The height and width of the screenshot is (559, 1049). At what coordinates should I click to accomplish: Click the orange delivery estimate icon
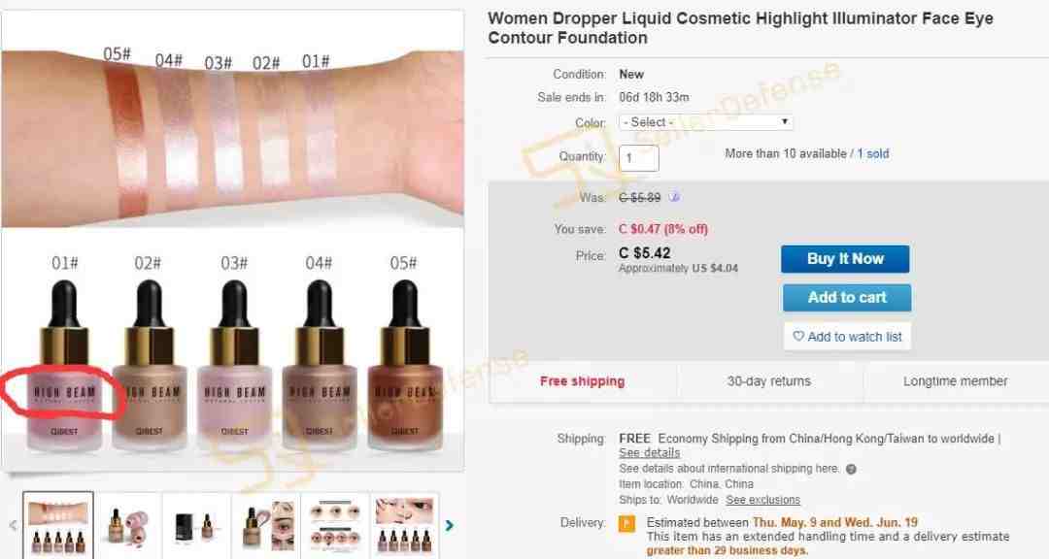pyautogui.click(x=626, y=523)
